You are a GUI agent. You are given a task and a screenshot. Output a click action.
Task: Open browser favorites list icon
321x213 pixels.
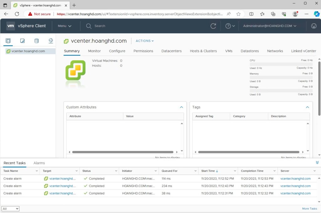pos(262,14)
